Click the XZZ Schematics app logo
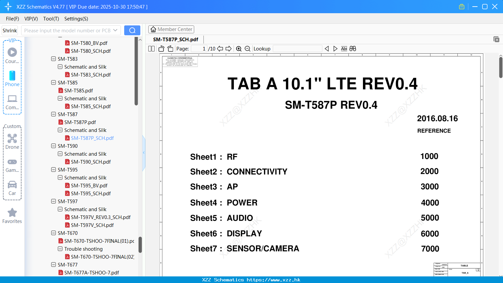 click(8, 7)
